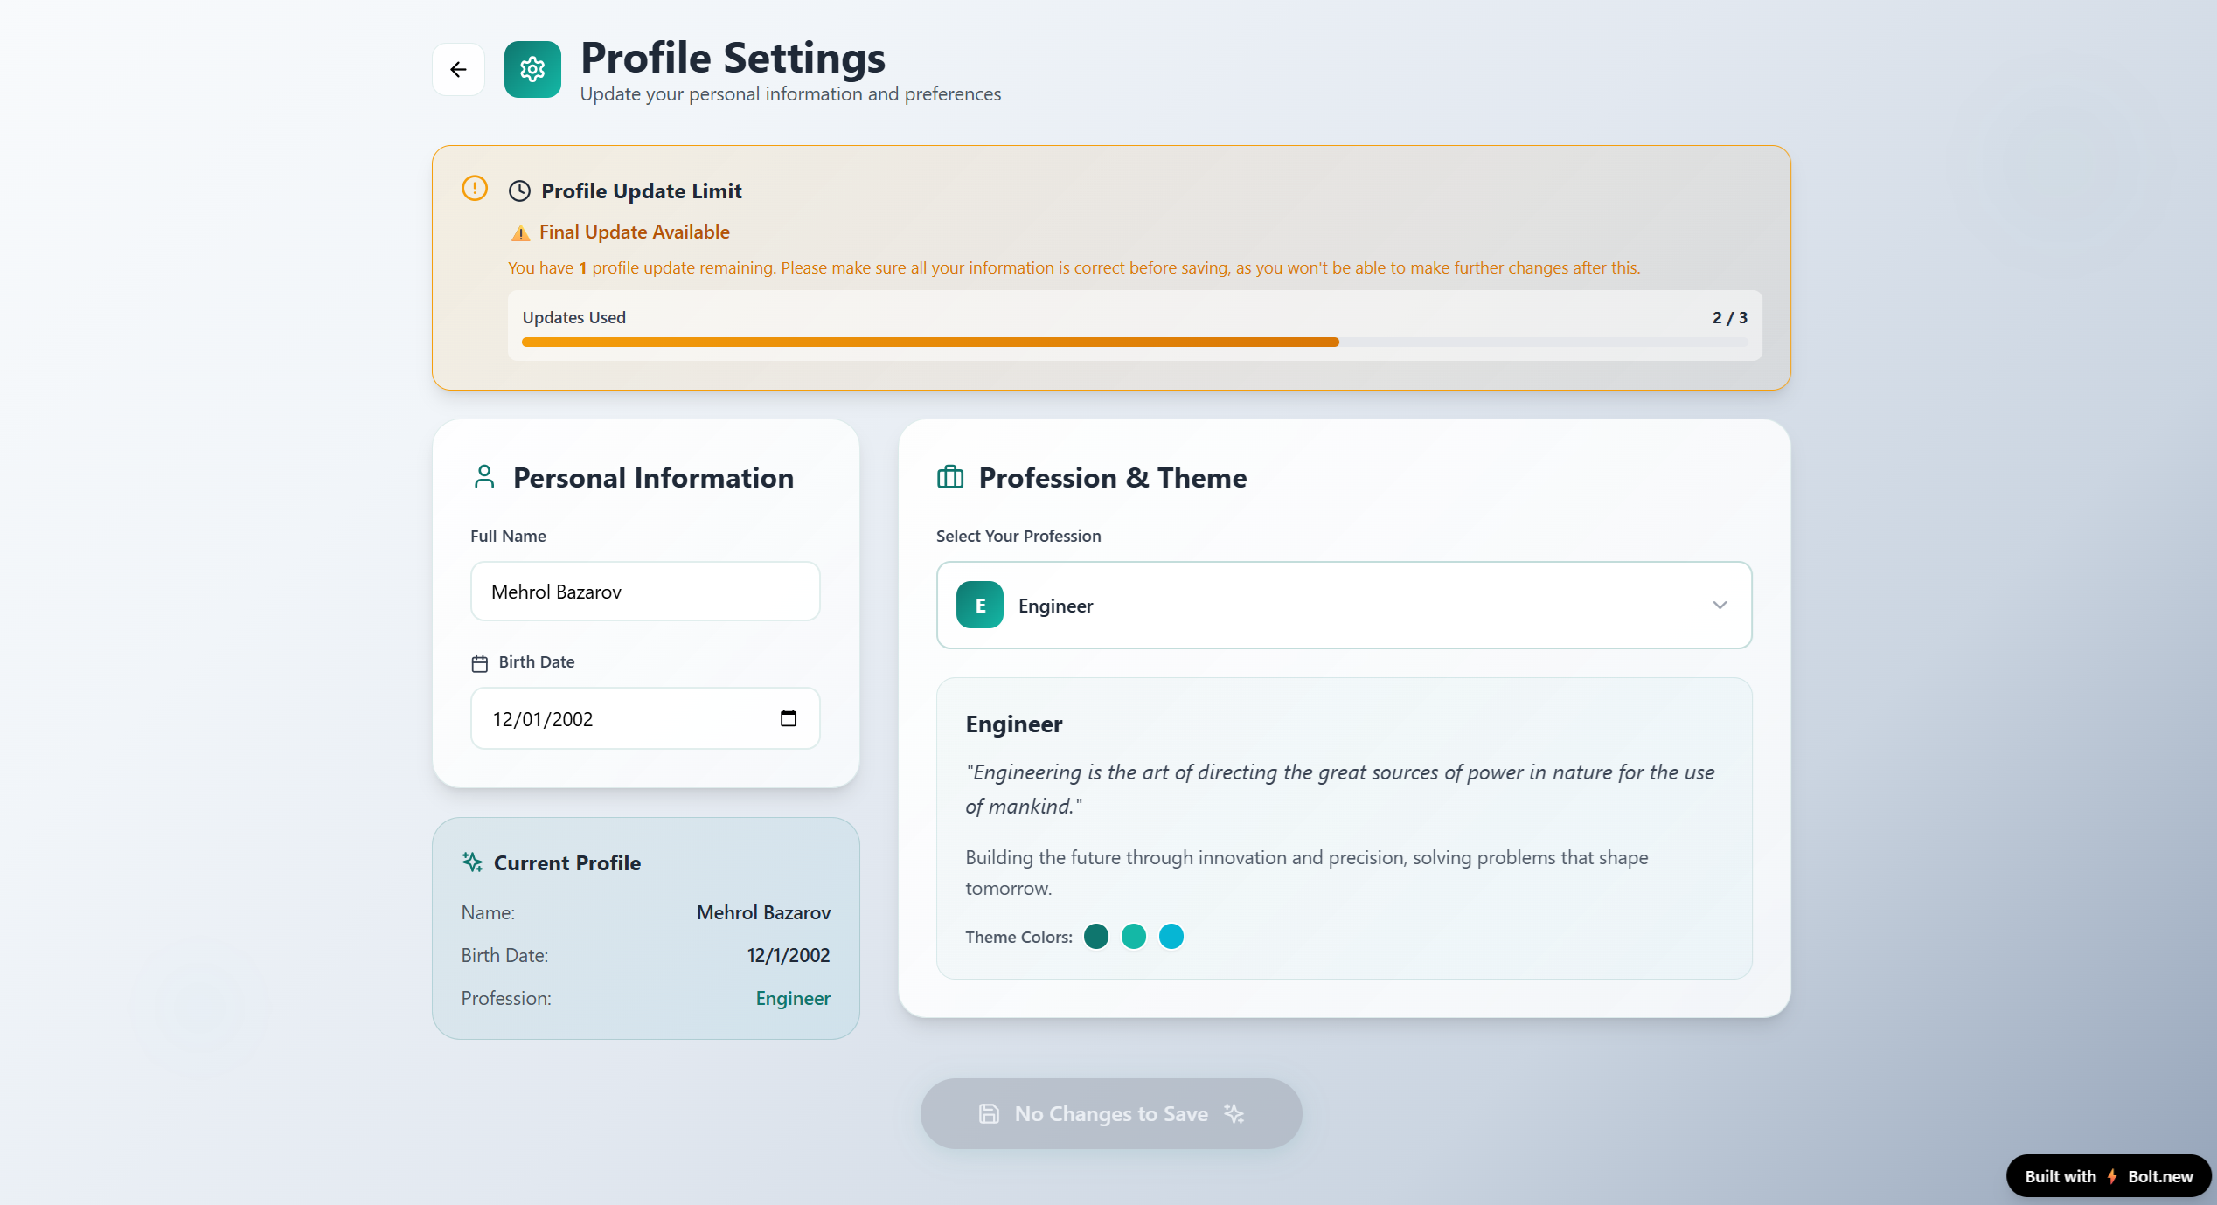This screenshot has width=2217, height=1205.
Task: Open the date picker calendar icon
Action: click(x=788, y=718)
